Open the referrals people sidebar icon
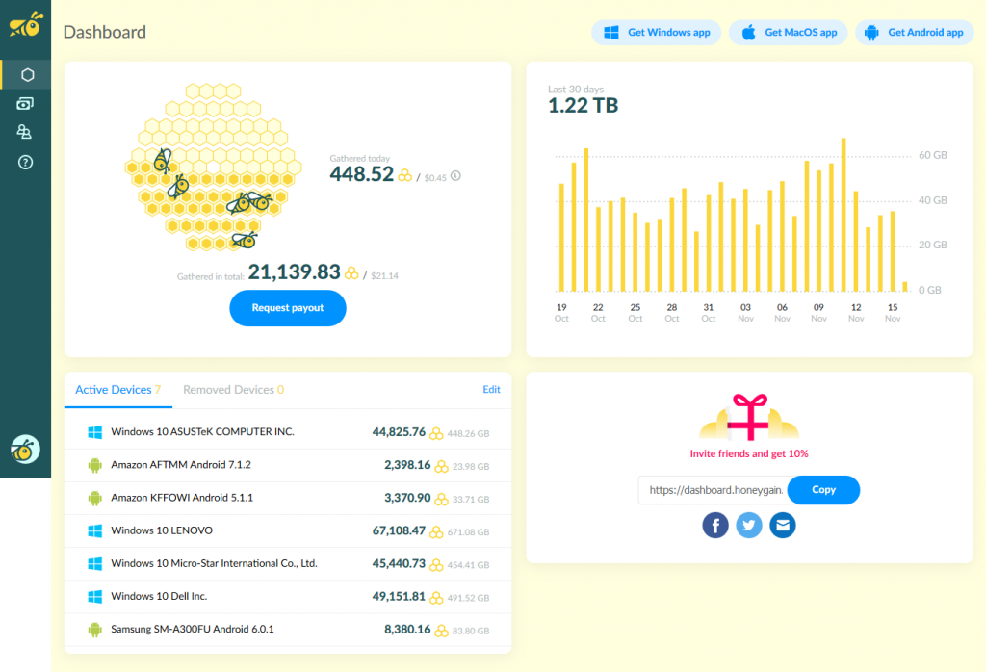 pyautogui.click(x=26, y=133)
